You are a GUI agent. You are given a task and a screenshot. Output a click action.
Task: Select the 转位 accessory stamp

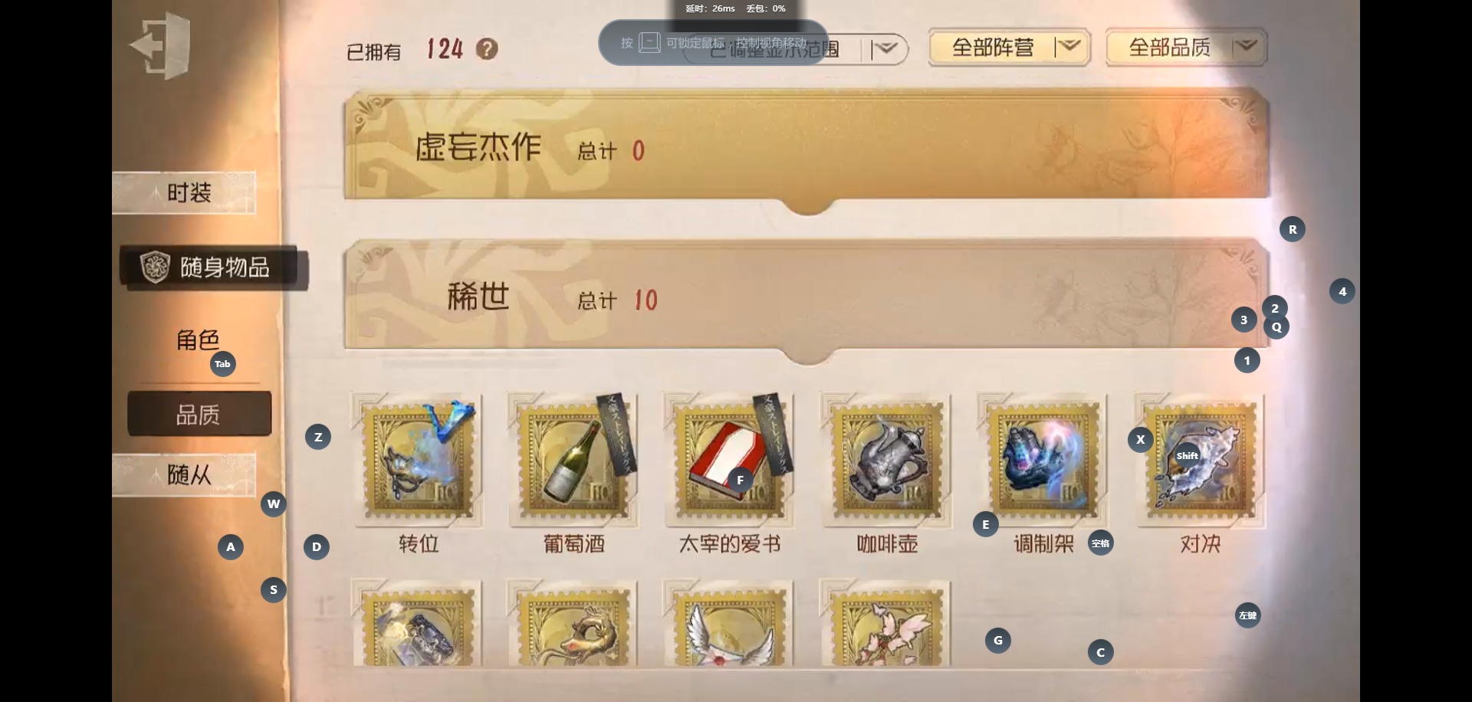[x=418, y=460]
